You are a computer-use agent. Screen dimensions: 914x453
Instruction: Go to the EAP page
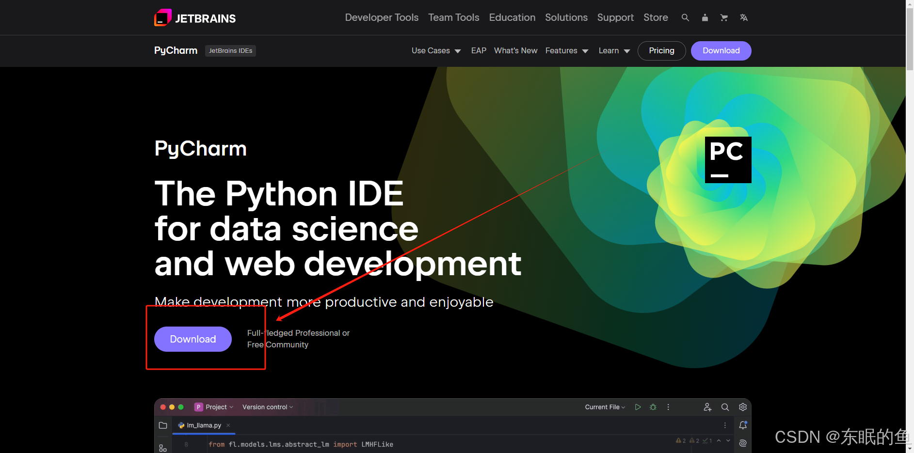click(479, 50)
